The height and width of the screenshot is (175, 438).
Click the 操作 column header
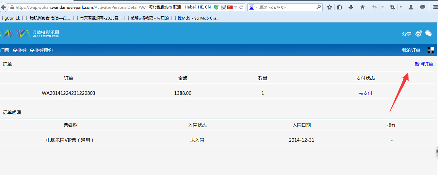click(392, 125)
